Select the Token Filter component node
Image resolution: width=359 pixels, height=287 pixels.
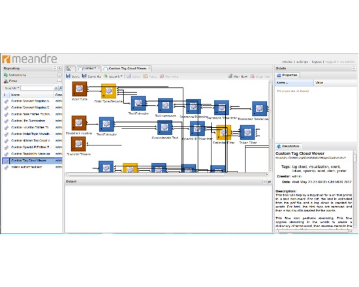(247, 132)
